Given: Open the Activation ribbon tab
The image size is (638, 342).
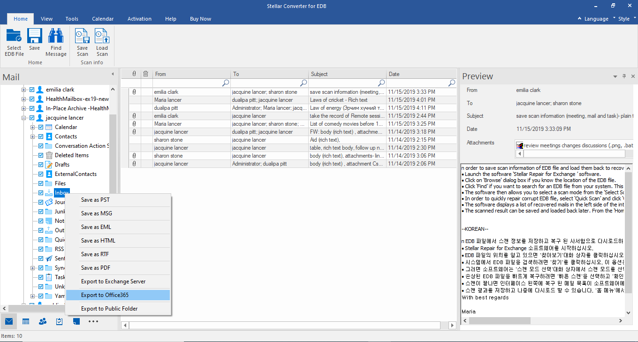Looking at the screenshot, I should point(139,19).
